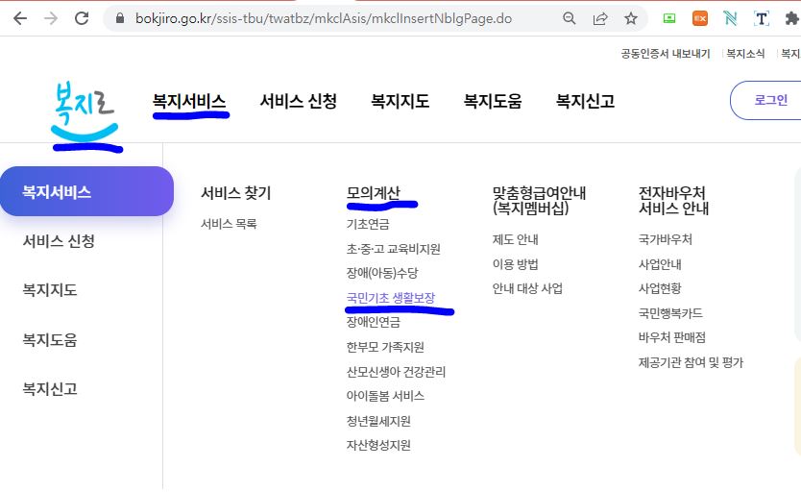This screenshot has width=801, height=492.
Task: Open the extensions puzzle icon
Action: [x=791, y=18]
